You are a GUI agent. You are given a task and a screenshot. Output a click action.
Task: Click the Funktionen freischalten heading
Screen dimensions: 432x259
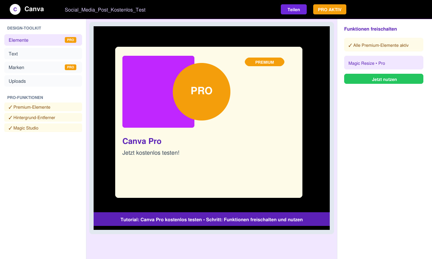tap(370, 29)
